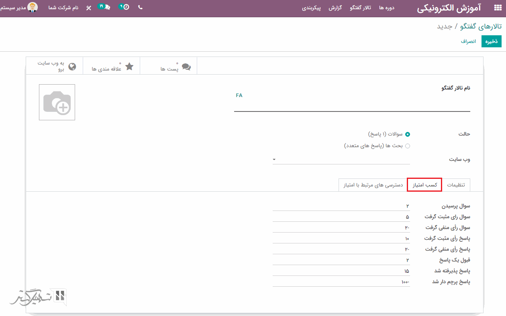Open activities clock icon

pos(126,7)
